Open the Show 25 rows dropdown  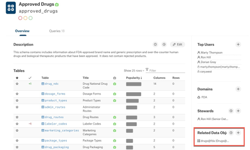coord(134,70)
